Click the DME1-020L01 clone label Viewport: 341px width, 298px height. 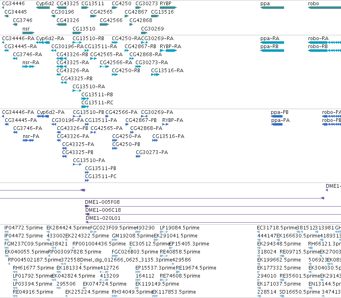[x=103, y=218]
